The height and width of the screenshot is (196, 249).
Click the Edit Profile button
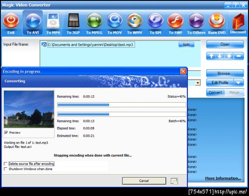220,82
